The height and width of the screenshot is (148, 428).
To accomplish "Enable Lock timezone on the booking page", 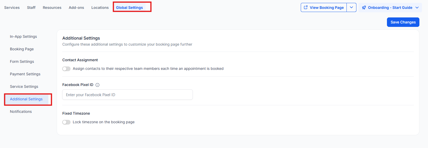I will [x=66, y=122].
